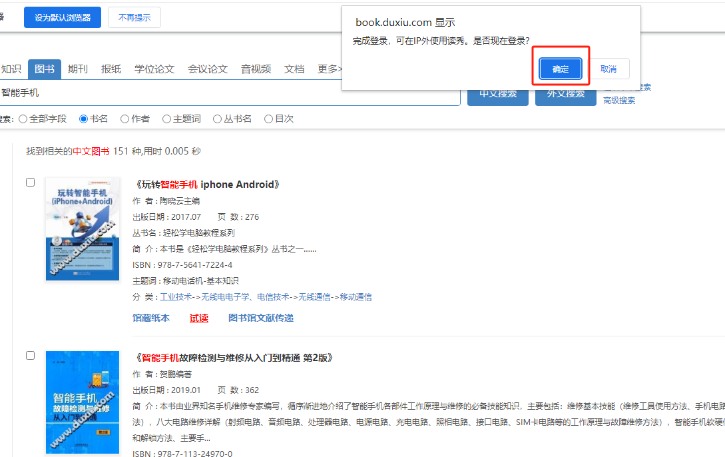This screenshot has width=725, height=457.
Task: Open the 智能手机故障检测与维修 cover image
Action: coord(83,402)
